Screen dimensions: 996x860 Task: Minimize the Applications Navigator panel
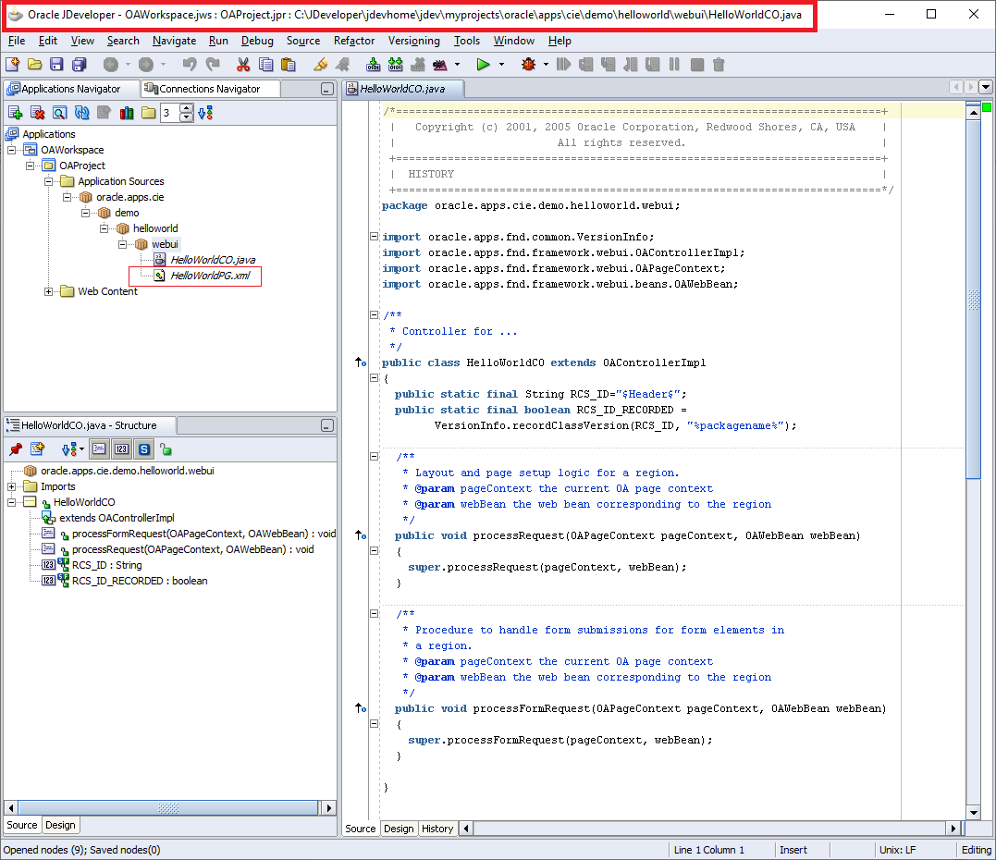(327, 89)
